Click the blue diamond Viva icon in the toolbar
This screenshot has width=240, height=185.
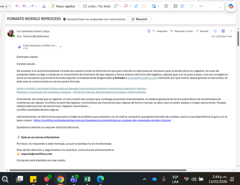pos(182,6)
